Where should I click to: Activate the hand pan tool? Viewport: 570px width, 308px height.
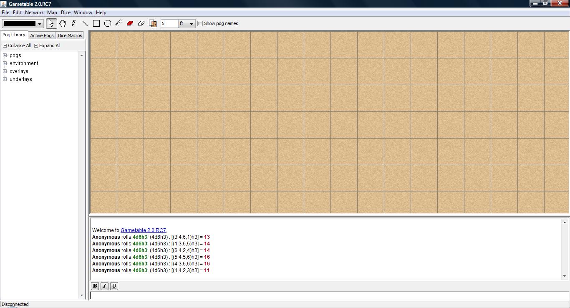[63, 23]
